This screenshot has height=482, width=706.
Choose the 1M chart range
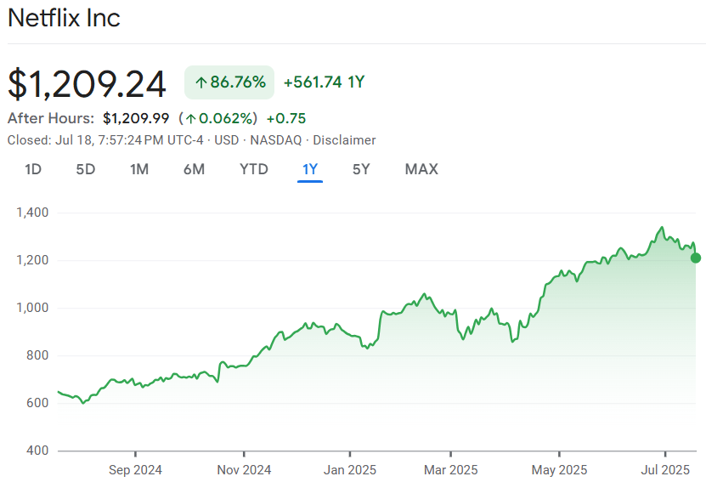[x=139, y=169]
